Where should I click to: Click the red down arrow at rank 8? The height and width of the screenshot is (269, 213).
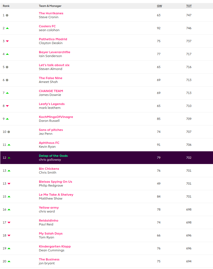pos(7,106)
